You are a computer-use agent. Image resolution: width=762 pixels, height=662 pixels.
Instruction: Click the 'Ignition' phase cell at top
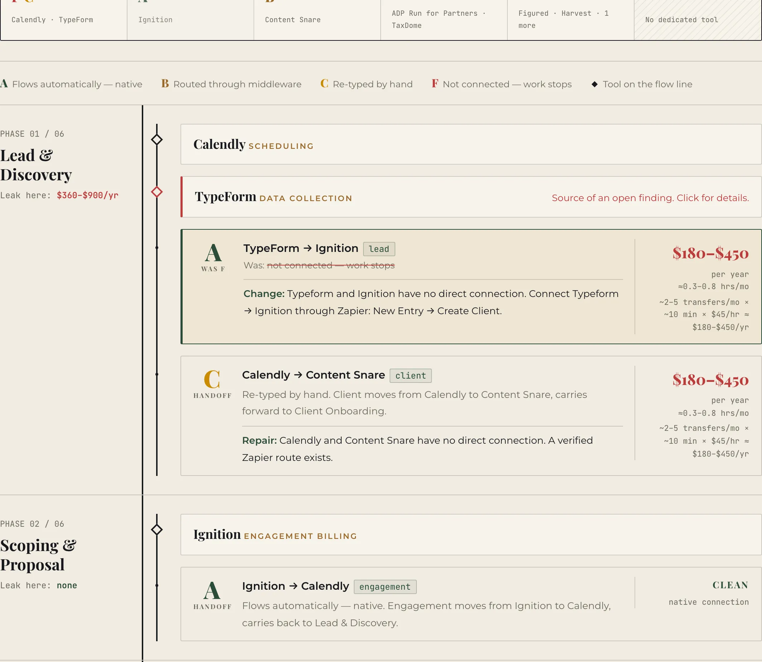pyautogui.click(x=190, y=20)
